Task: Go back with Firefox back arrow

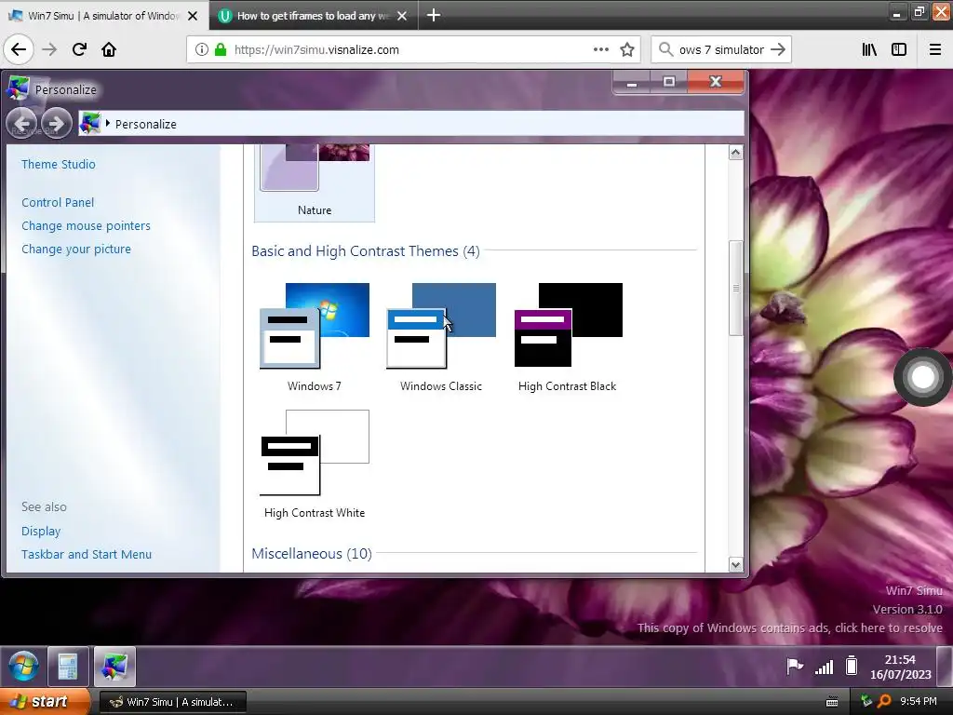Action: [19, 49]
